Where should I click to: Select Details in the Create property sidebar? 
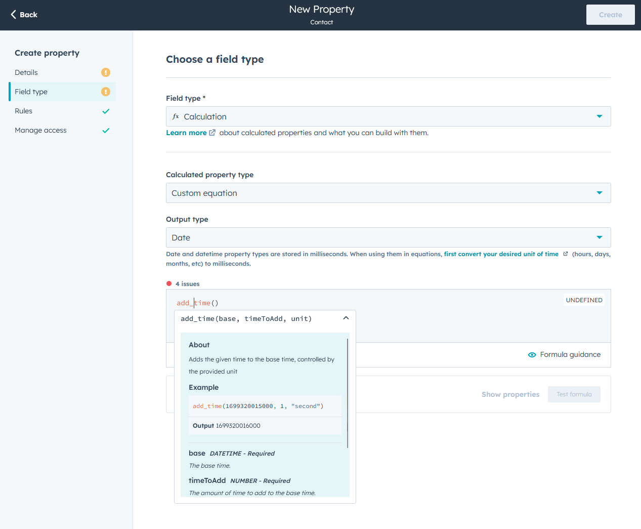point(26,72)
